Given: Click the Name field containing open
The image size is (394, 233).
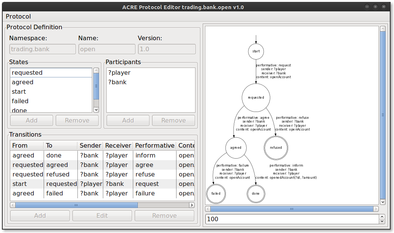Looking at the screenshot, I should tap(107, 49).
